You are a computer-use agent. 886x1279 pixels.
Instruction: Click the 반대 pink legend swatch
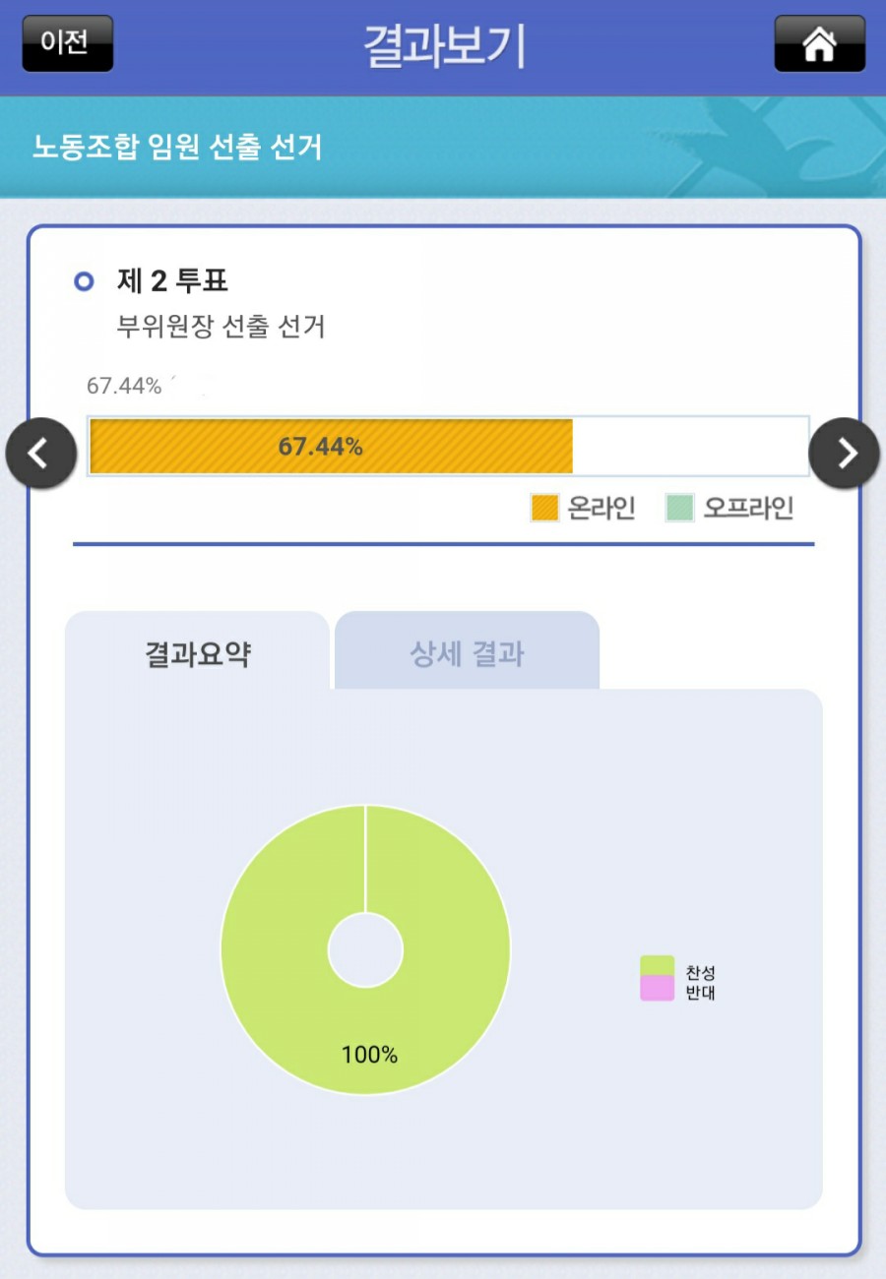tap(657, 989)
